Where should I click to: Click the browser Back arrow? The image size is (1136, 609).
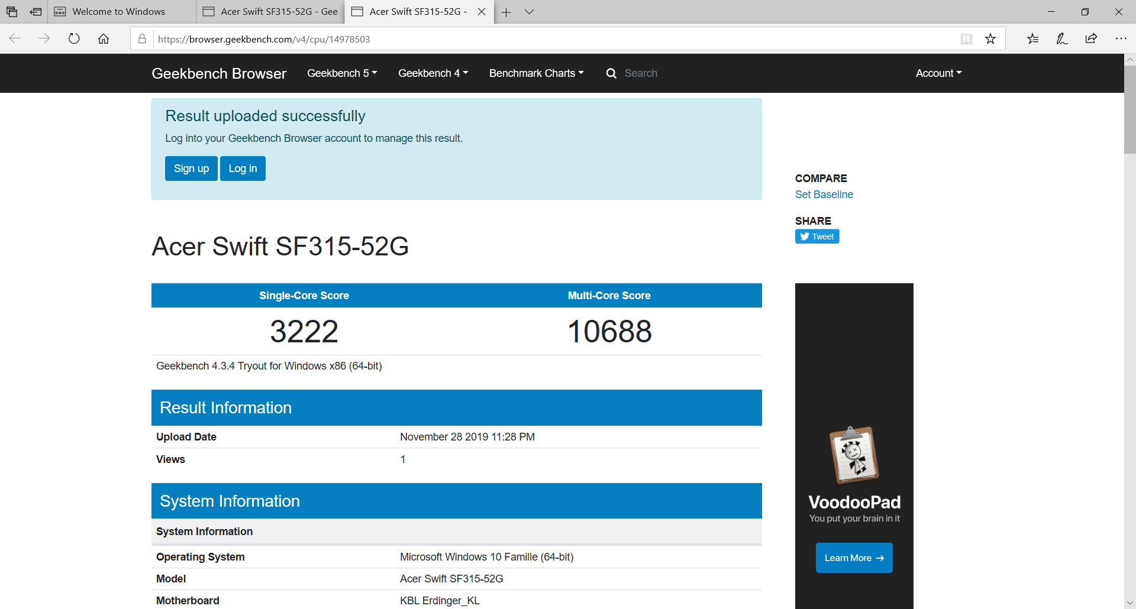coord(15,39)
